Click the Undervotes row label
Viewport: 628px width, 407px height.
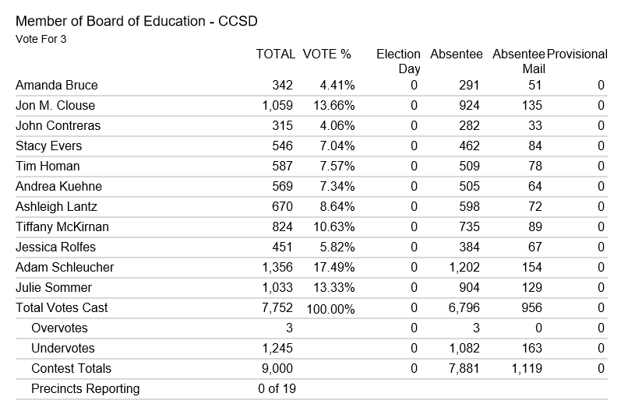[62, 349]
